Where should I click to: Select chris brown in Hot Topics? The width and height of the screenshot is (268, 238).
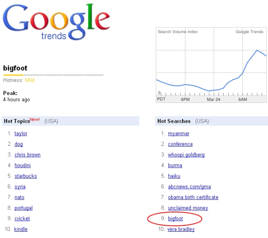click(28, 155)
